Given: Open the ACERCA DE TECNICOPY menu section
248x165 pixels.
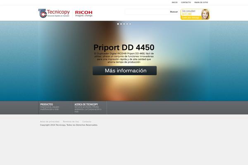Looking at the screenshot, I should (90, 108).
